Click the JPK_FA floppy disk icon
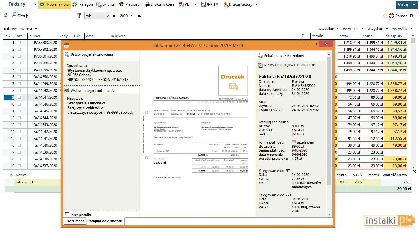This screenshot has width=419, height=232. [203, 4]
